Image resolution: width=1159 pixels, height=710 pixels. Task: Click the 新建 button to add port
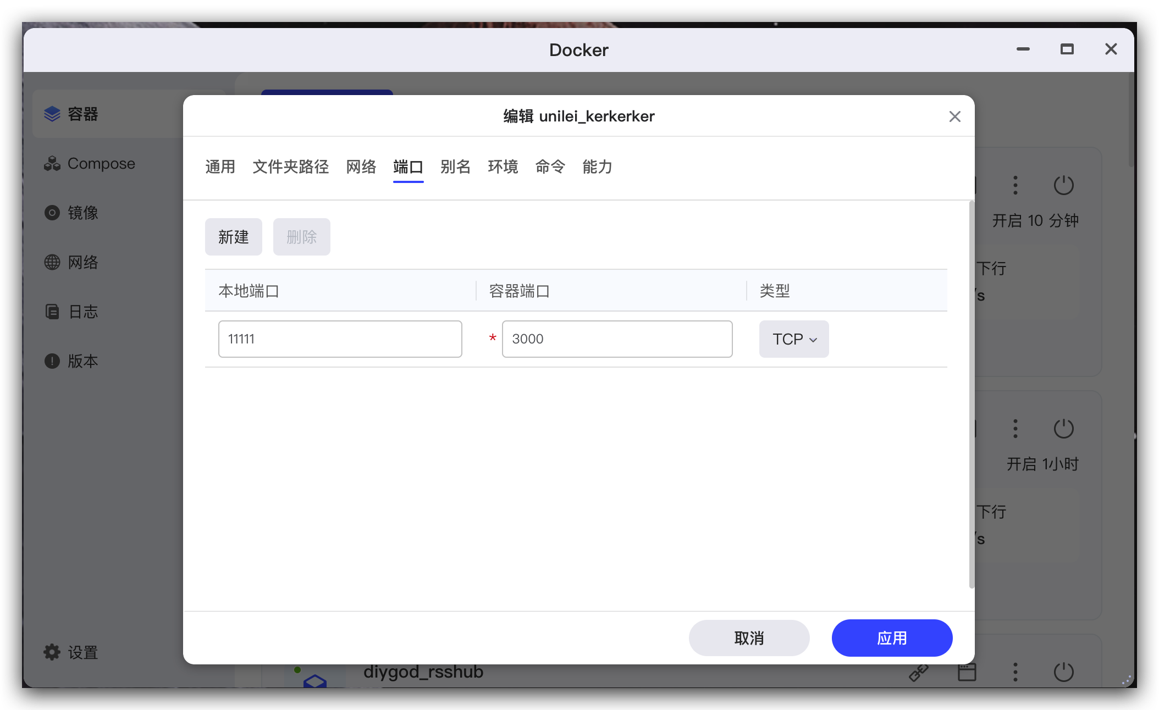(x=233, y=237)
